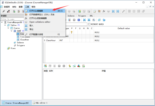Click the Filter by name input field
Screen dimensions: 155x106
coord(12,19)
